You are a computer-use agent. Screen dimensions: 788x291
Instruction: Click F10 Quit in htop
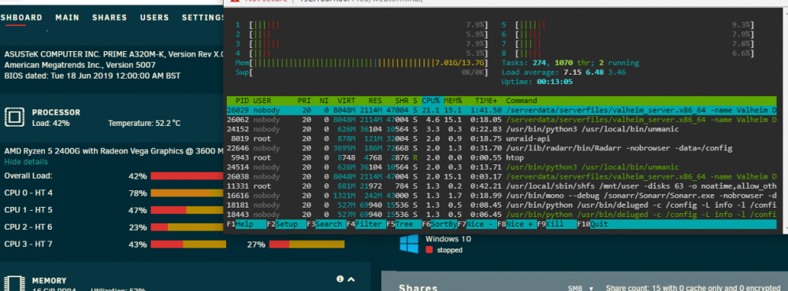click(593, 224)
